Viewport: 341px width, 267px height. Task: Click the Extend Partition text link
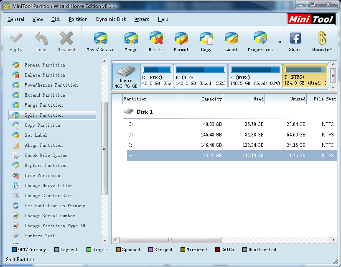click(x=45, y=95)
